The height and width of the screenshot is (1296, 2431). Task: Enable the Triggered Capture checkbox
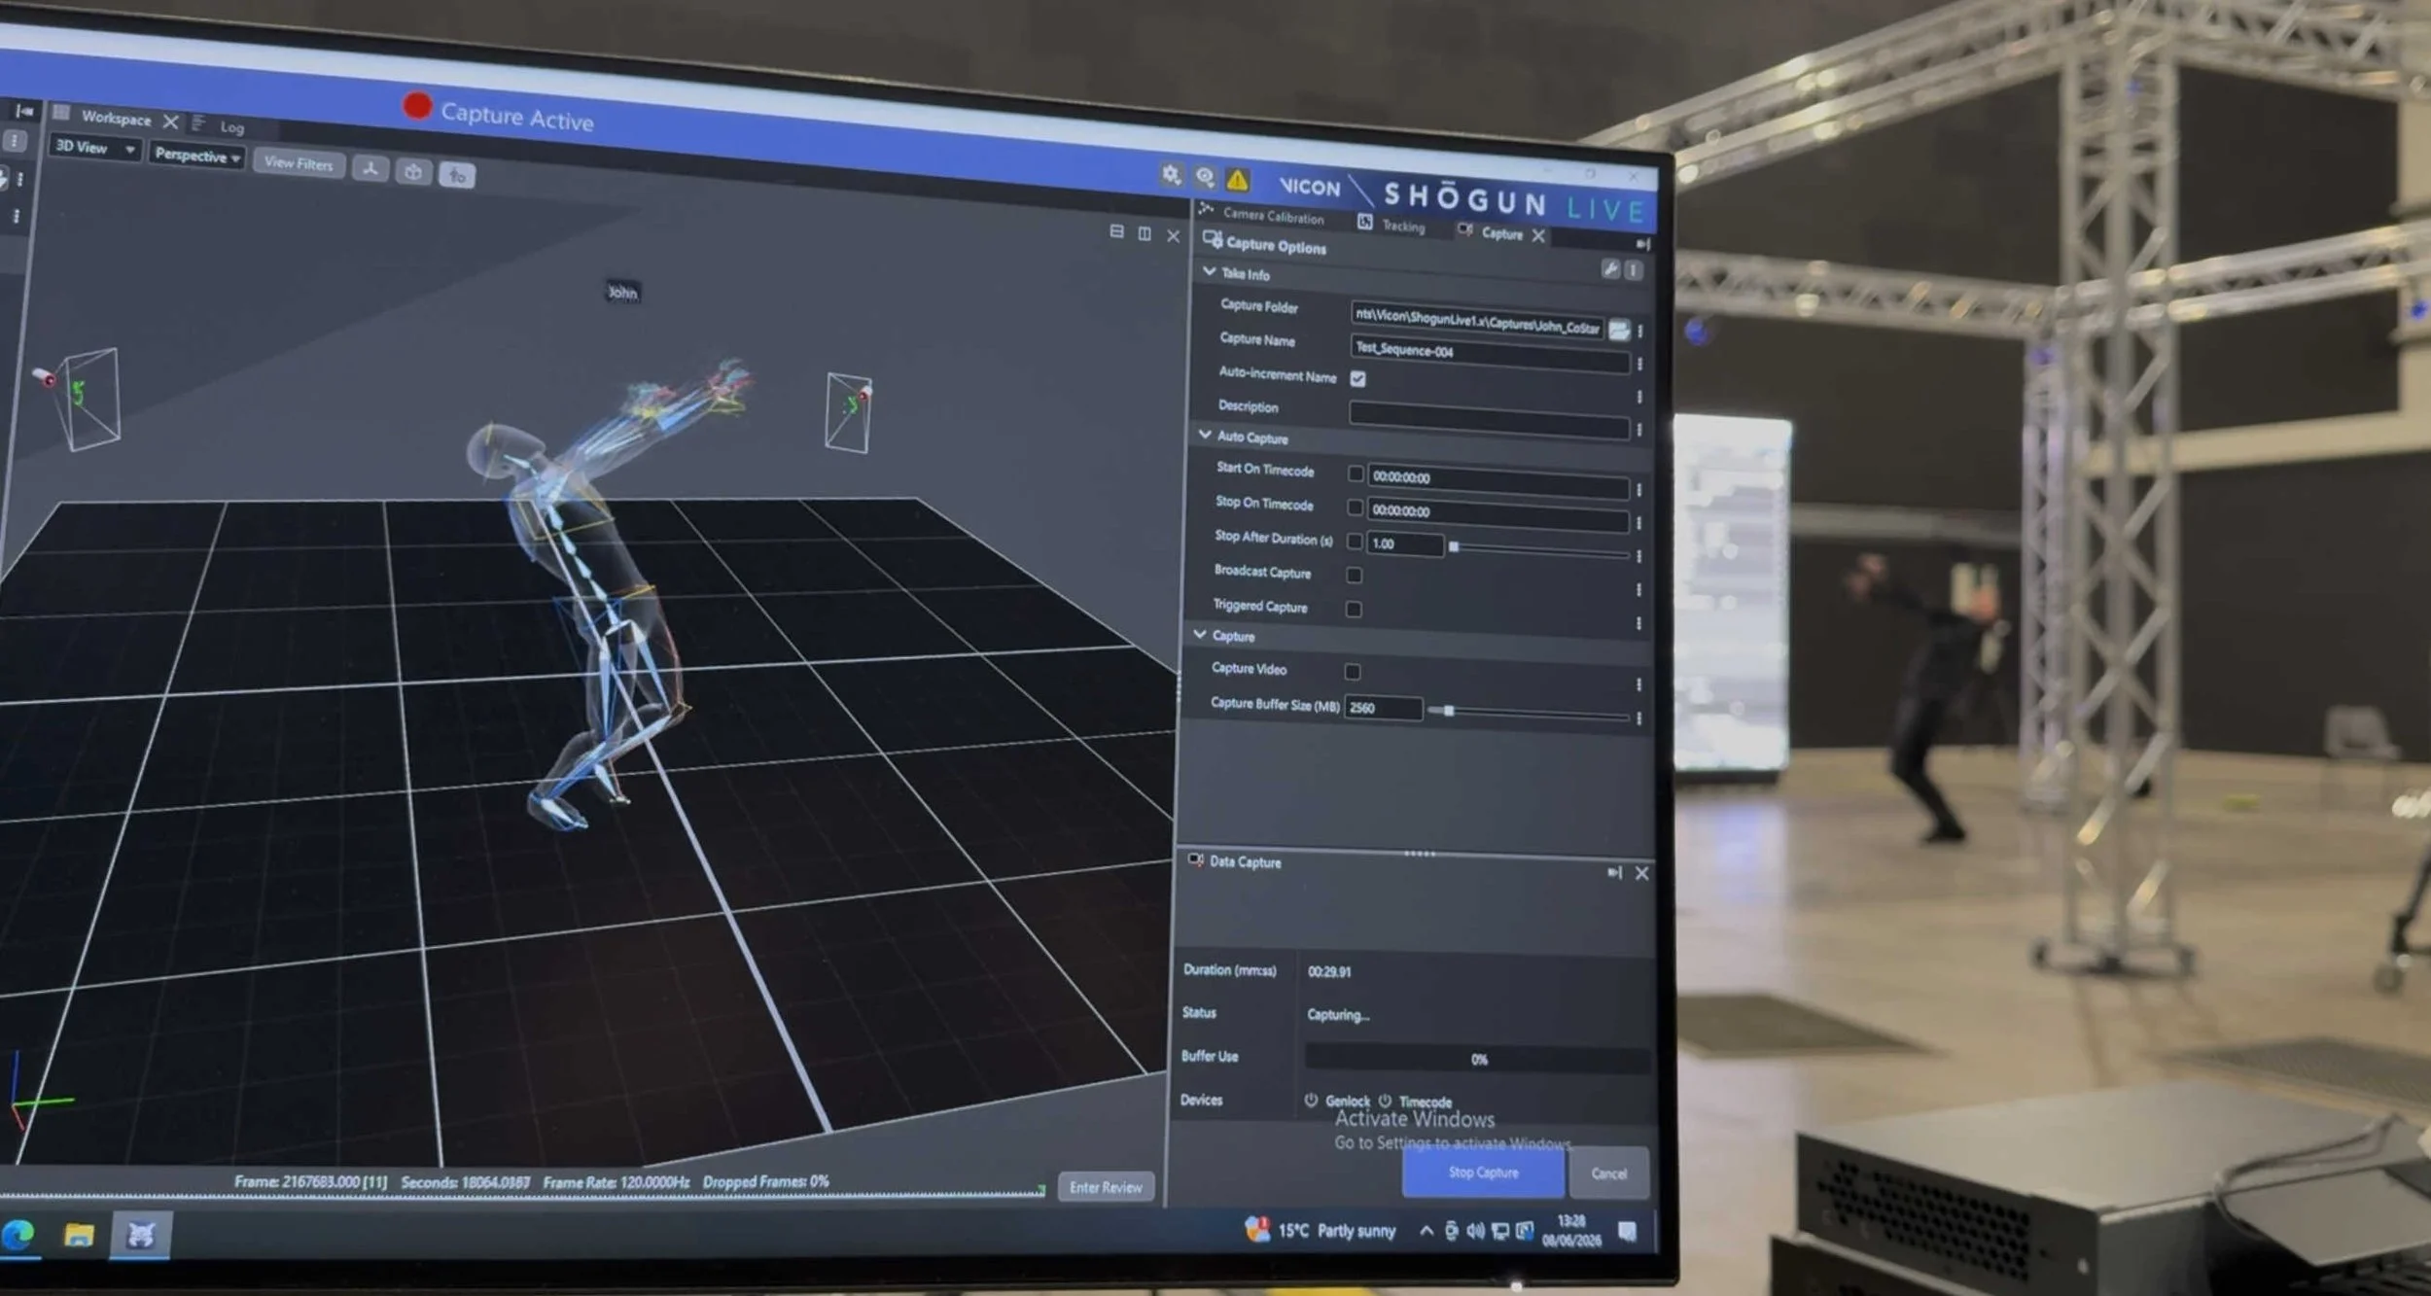click(x=1354, y=610)
